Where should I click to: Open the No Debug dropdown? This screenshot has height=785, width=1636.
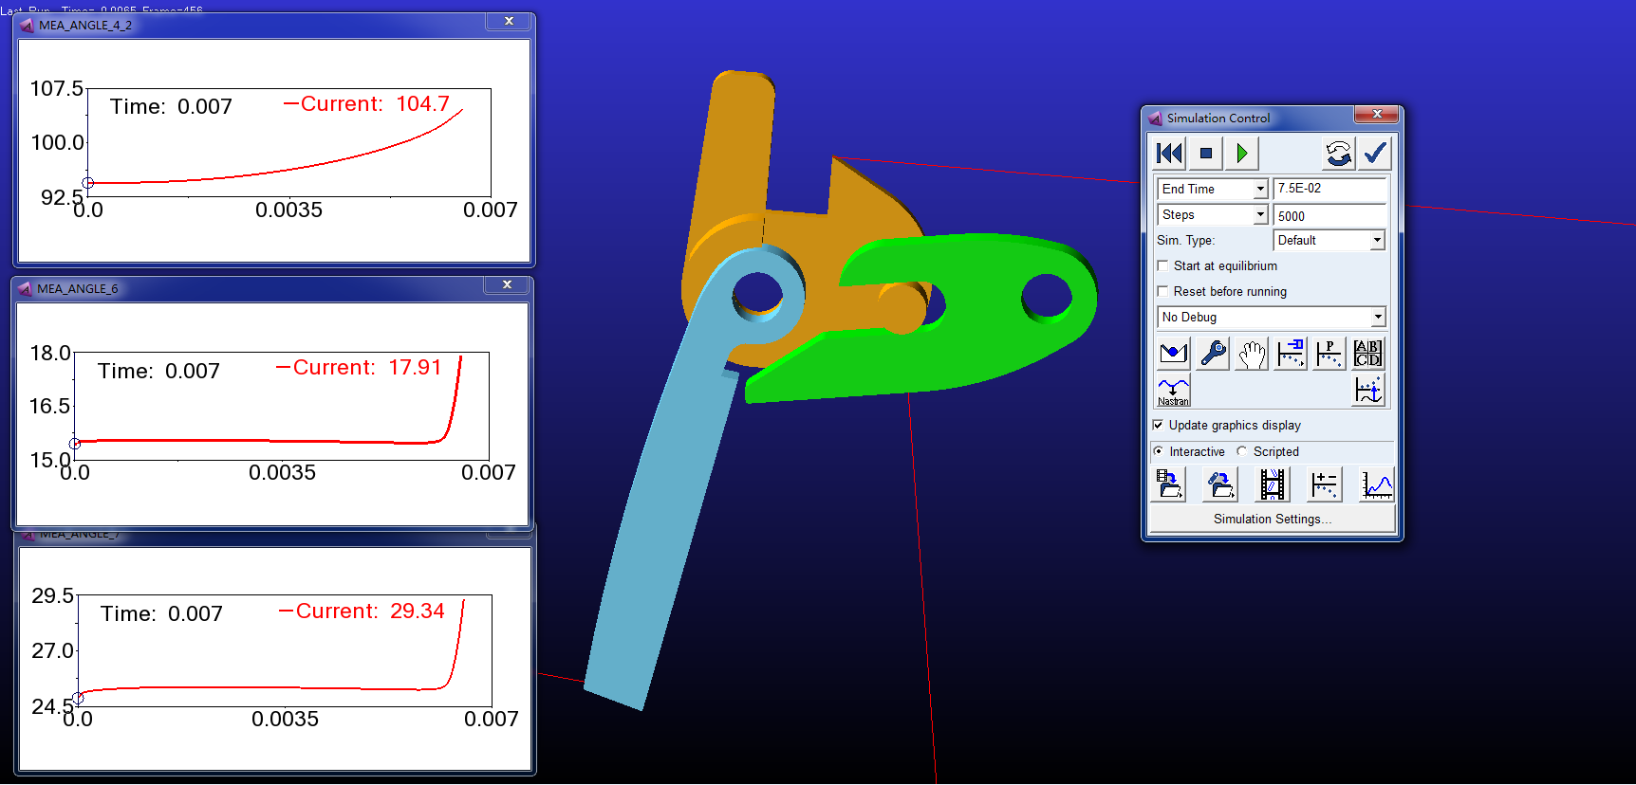pyautogui.click(x=1377, y=318)
